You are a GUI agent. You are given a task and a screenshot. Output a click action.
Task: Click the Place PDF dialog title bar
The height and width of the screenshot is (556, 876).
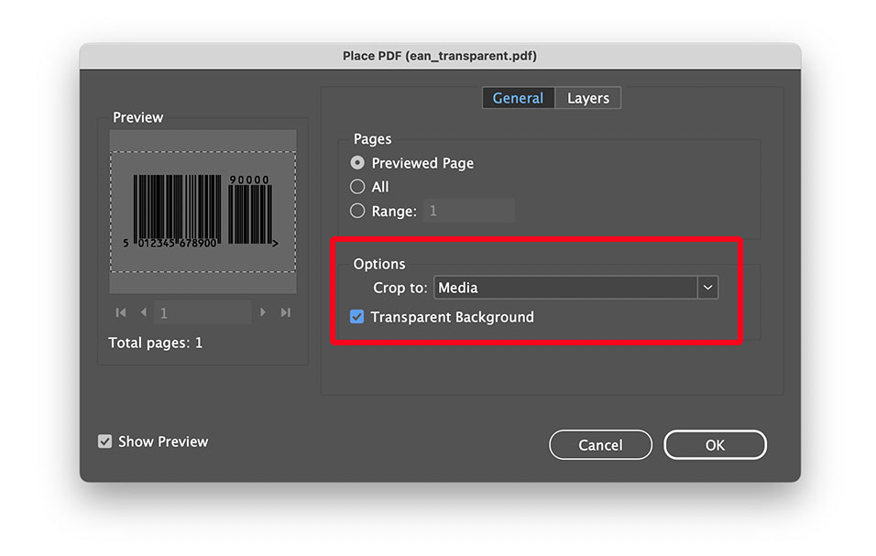pyautogui.click(x=438, y=56)
